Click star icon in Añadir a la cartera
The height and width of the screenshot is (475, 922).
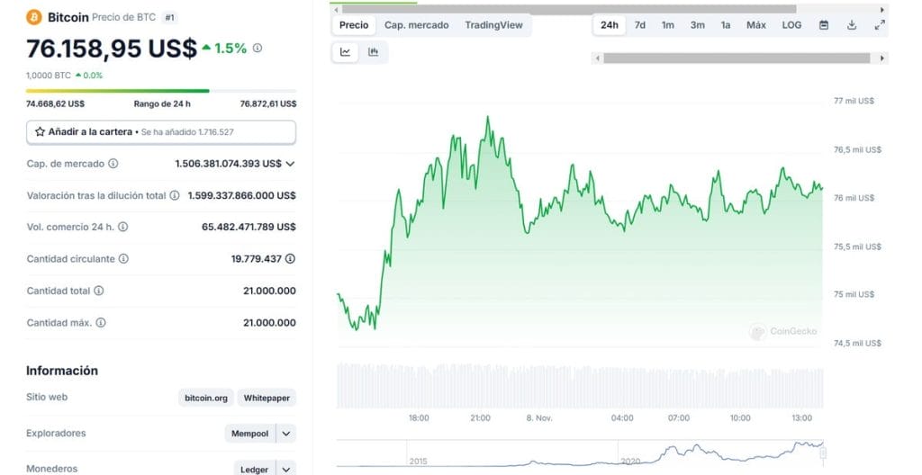(40, 131)
